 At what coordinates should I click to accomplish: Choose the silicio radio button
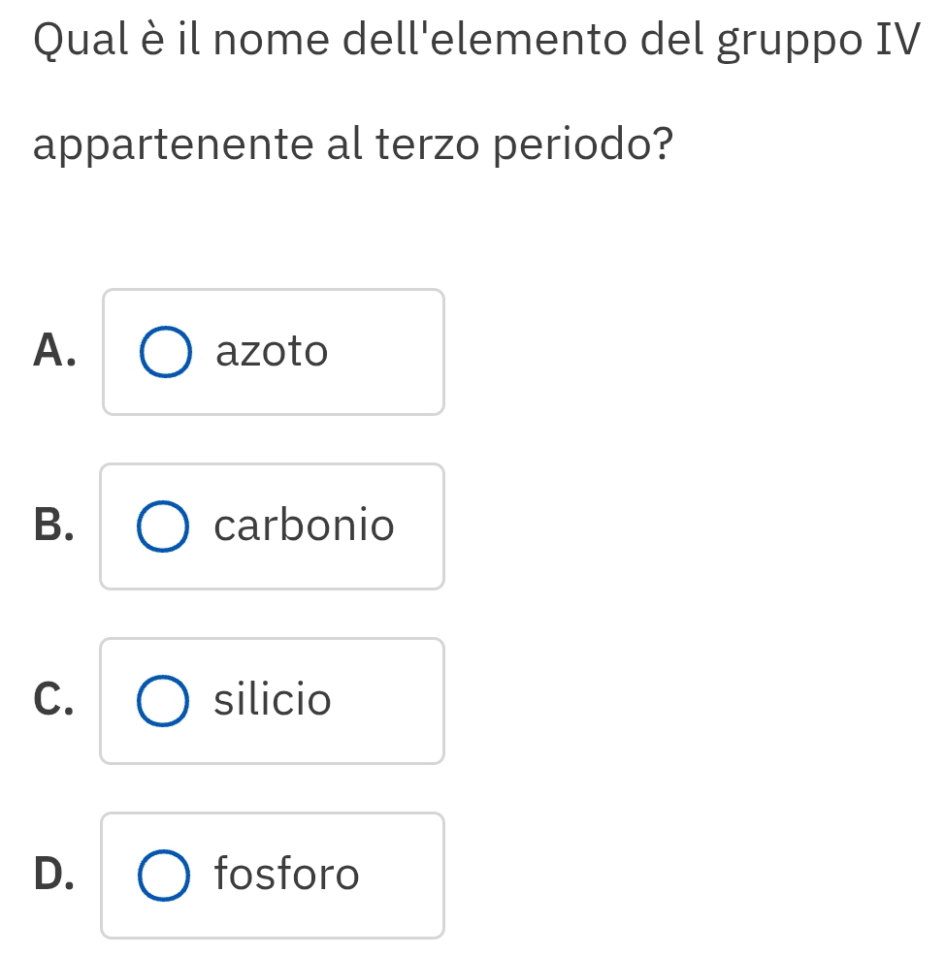pos(162,701)
